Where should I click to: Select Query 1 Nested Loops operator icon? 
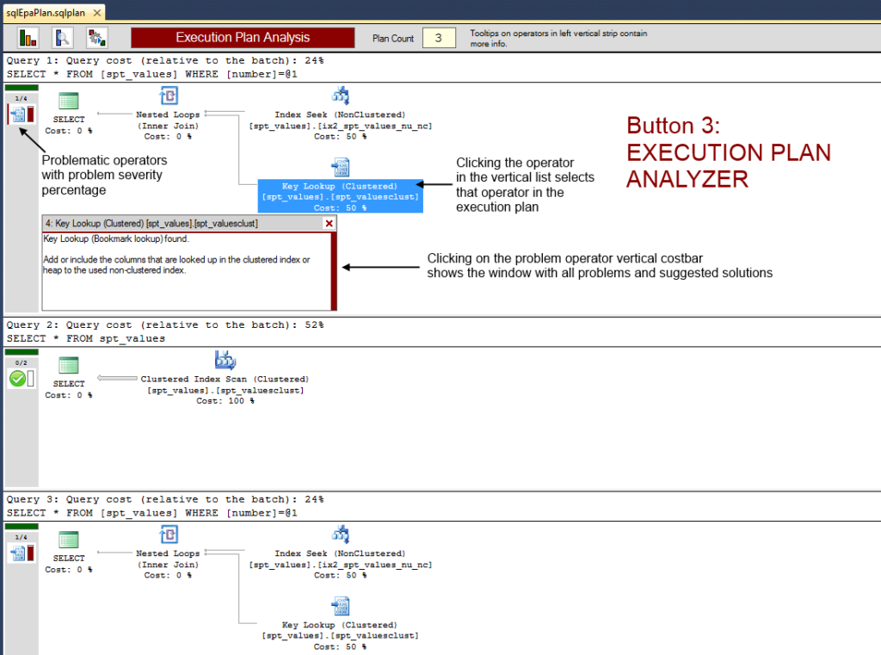coord(169,96)
